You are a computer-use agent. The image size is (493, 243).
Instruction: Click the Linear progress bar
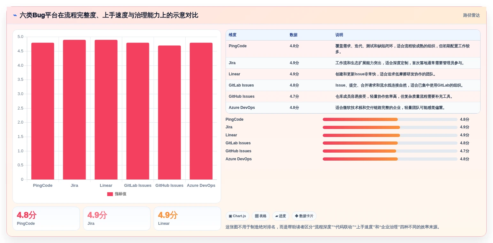(390, 135)
